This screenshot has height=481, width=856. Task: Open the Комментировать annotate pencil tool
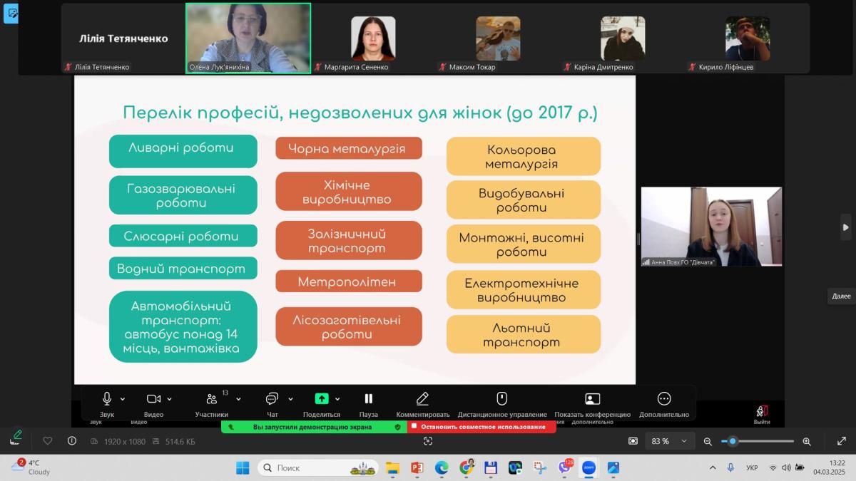pos(422,398)
